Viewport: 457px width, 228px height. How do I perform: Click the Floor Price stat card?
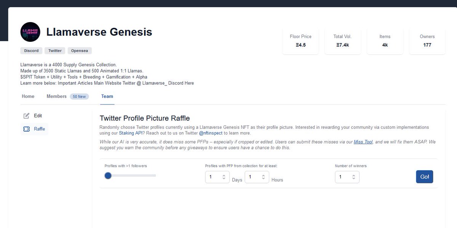[301, 41]
